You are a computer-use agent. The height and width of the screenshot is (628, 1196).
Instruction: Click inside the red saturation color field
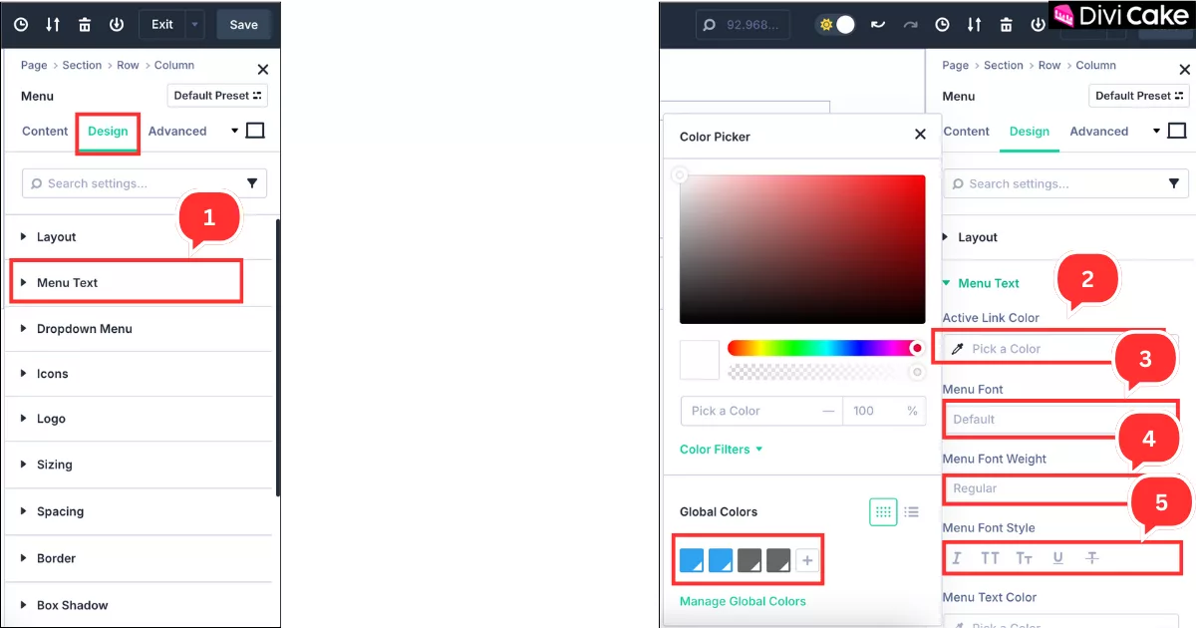click(x=802, y=249)
